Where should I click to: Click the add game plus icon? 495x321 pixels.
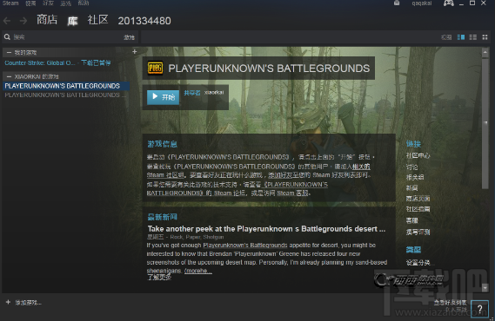tap(8, 302)
